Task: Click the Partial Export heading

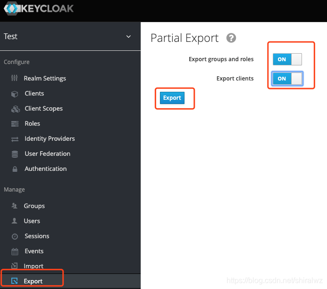Action: tap(184, 38)
